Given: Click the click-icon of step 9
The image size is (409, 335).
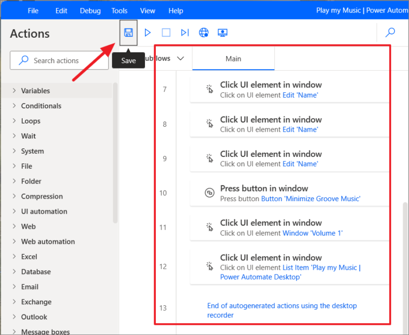Looking at the screenshot, I should click(x=210, y=158).
